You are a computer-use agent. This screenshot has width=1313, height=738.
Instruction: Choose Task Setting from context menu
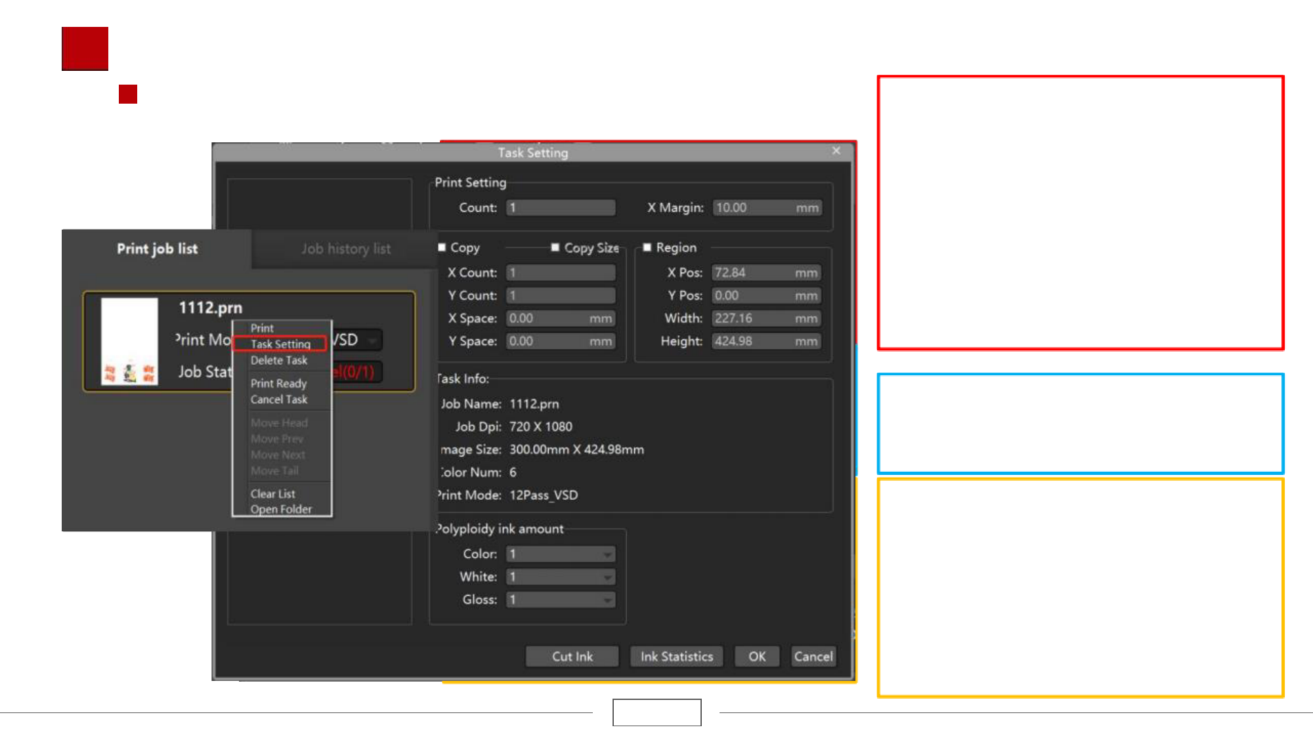coord(280,344)
